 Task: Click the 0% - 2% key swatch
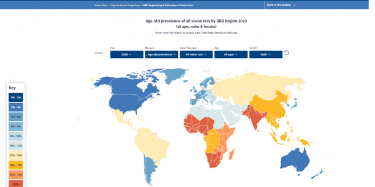[x=16, y=97]
